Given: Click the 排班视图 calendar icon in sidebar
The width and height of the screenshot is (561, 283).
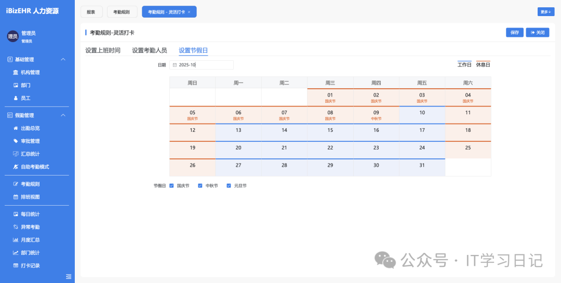Looking at the screenshot, I should point(16,197).
